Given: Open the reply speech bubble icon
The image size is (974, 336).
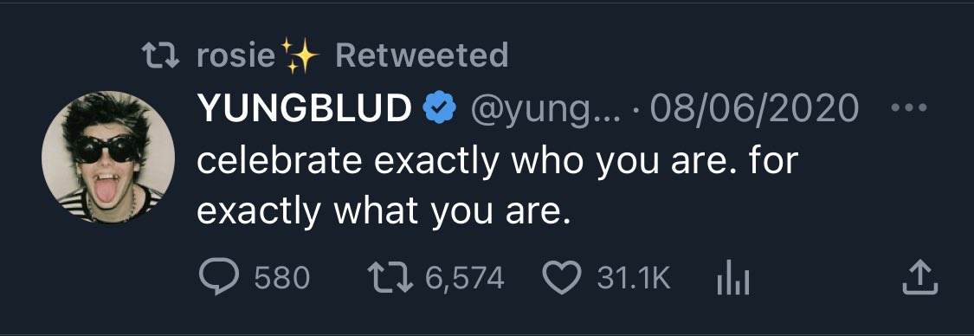Looking at the screenshot, I should pos(219,278).
